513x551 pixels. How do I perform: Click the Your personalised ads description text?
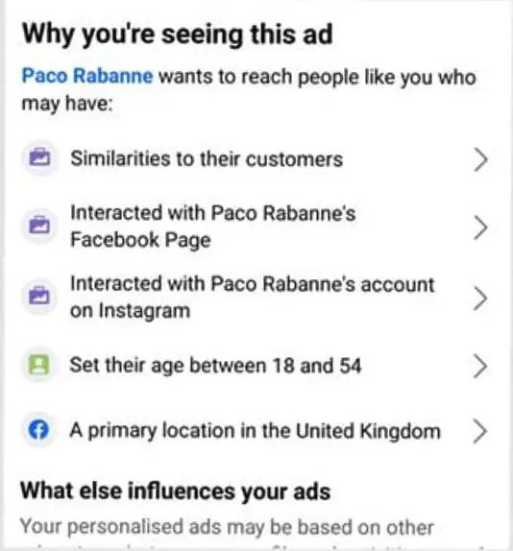[x=227, y=527]
